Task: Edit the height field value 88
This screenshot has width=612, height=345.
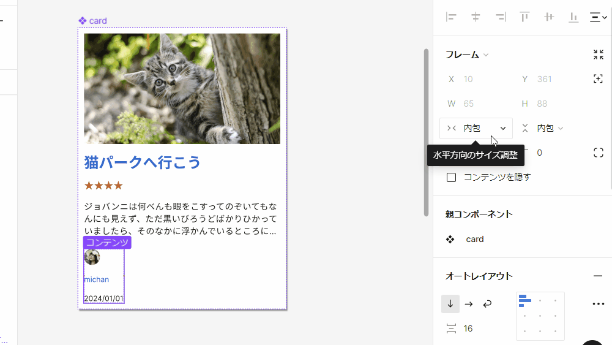Action: coord(542,104)
